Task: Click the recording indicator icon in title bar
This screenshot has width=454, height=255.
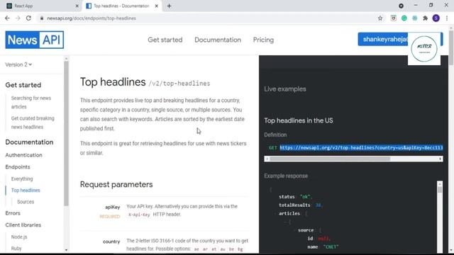Action: (x=401, y=6)
